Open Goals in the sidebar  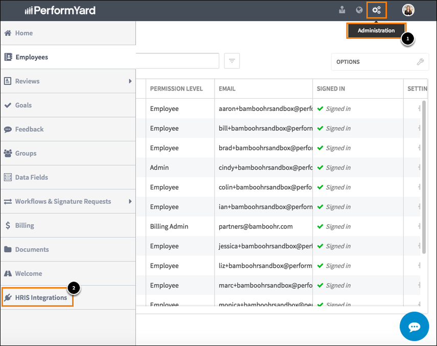pyautogui.click(x=68, y=105)
